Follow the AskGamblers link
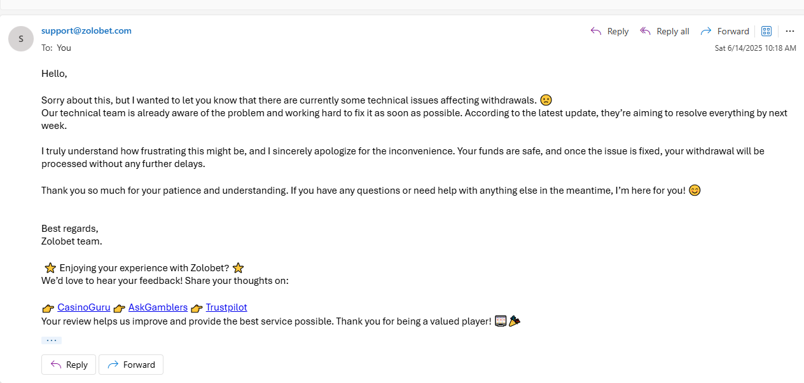804x383 pixels. (158, 307)
